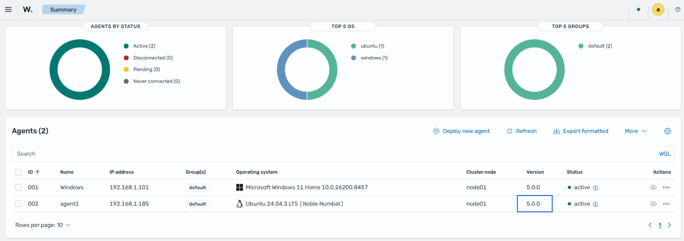
Task: Focus the agents Search field
Action: point(334,154)
